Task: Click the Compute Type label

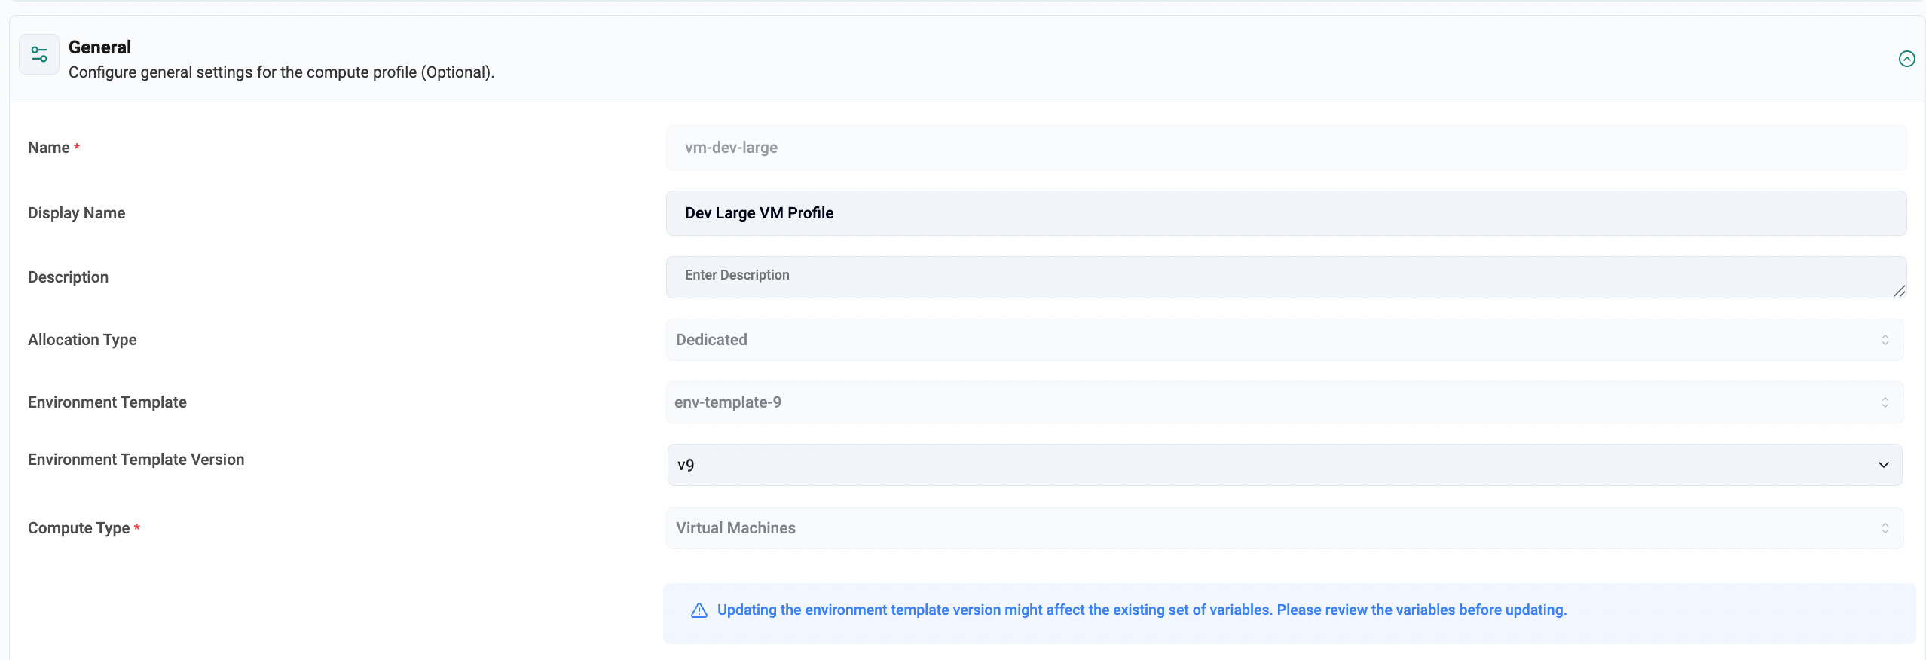Action: [x=78, y=528]
